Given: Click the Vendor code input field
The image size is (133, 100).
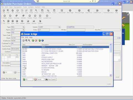Looking at the screenshot, I should pos(49,27).
